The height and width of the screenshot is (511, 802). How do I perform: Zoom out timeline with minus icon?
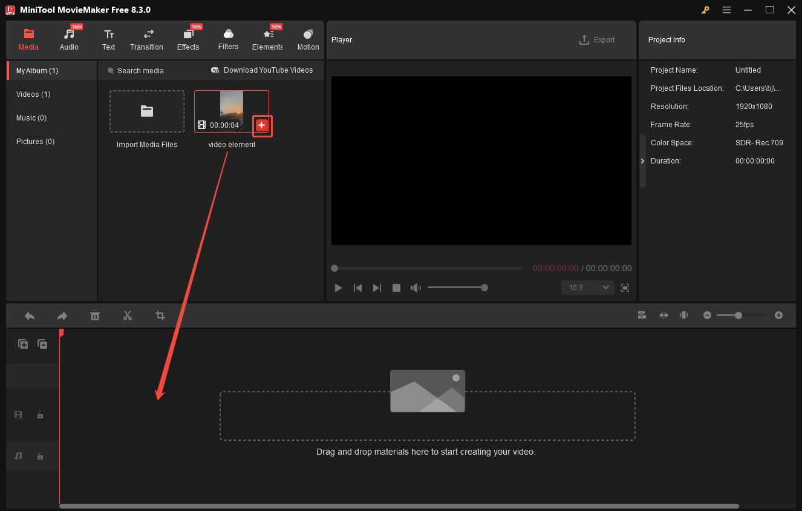(707, 315)
